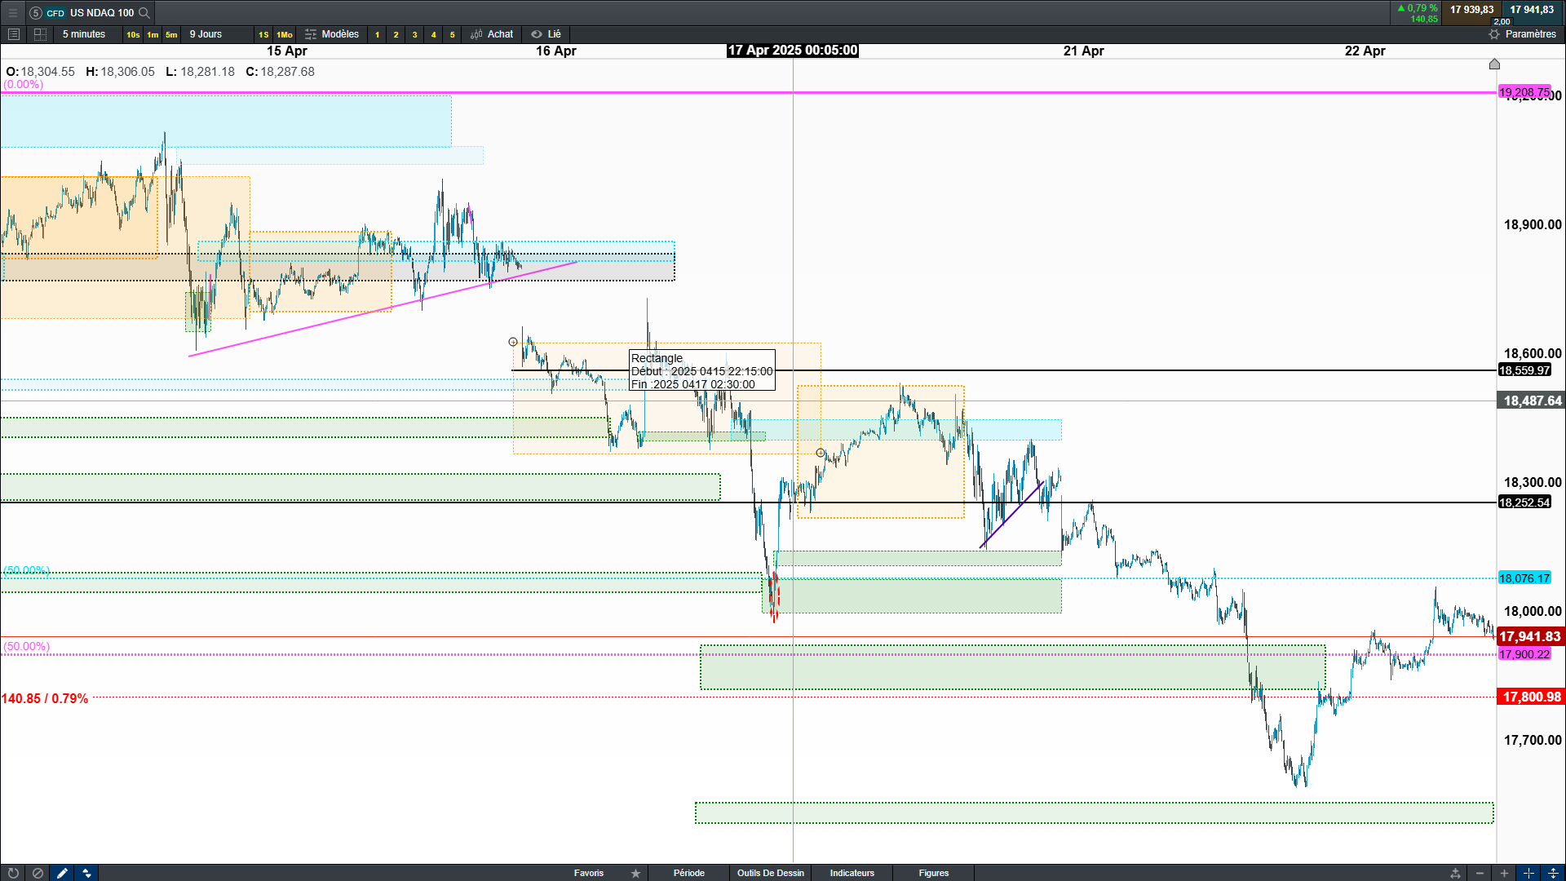Expand the Modèles templates menu
The width and height of the screenshot is (1566, 881).
coord(332,34)
